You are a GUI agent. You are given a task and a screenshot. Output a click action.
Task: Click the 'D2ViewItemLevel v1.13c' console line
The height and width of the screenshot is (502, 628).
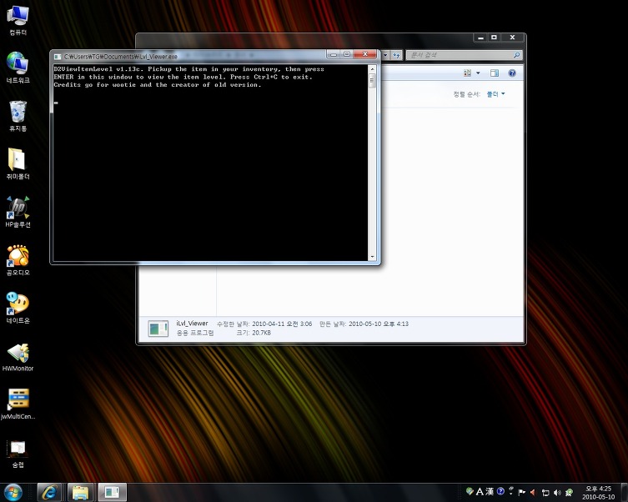(189, 69)
